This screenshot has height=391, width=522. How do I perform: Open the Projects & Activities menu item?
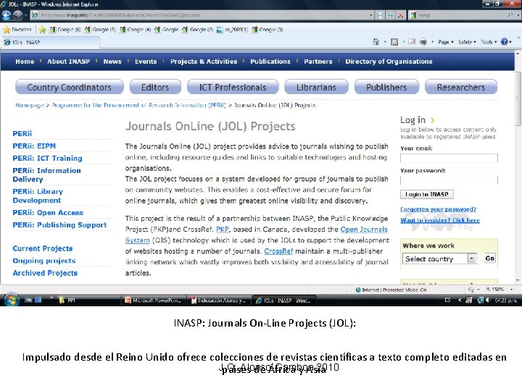(204, 62)
